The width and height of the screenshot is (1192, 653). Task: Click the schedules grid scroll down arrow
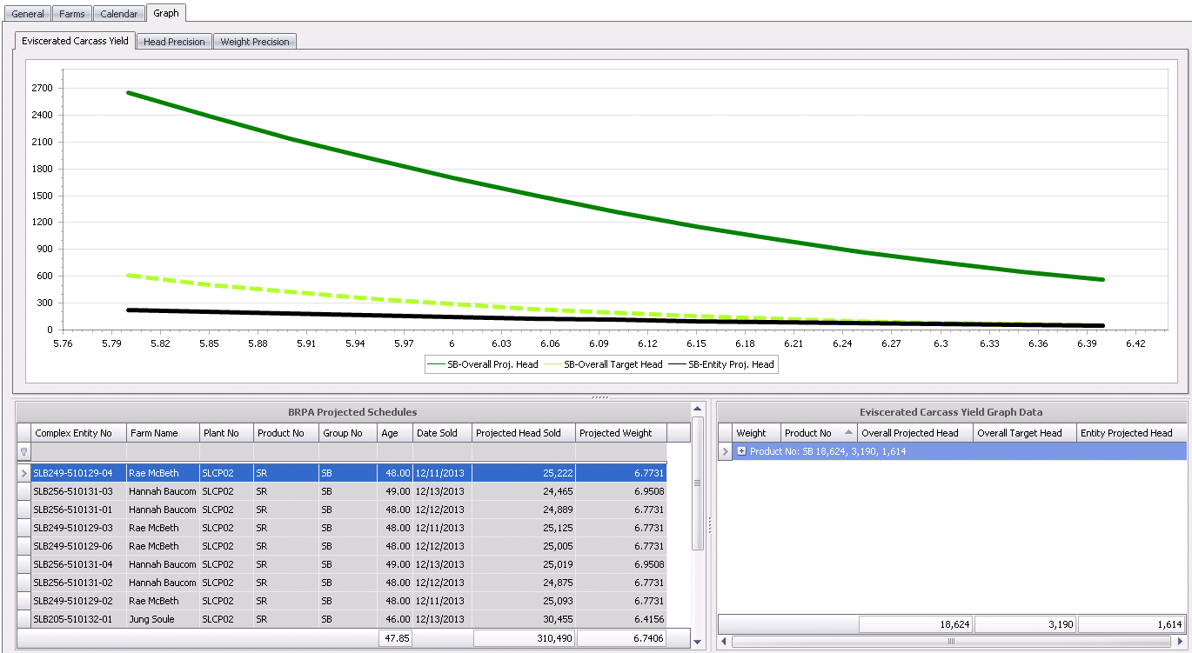click(x=698, y=642)
